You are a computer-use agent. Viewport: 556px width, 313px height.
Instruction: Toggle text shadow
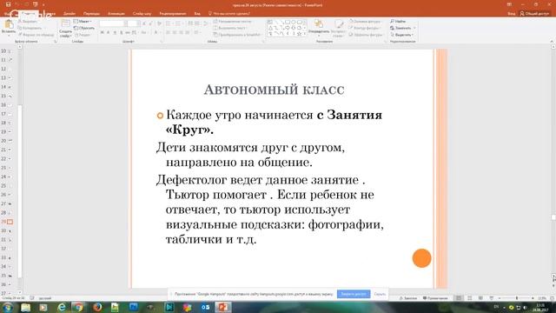click(x=122, y=33)
